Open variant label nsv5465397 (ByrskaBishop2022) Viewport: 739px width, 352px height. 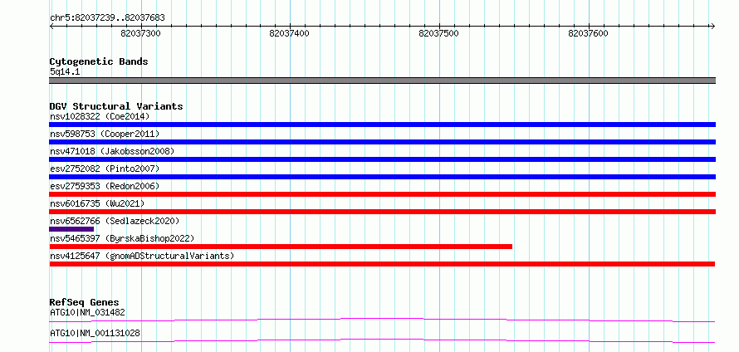(122, 238)
